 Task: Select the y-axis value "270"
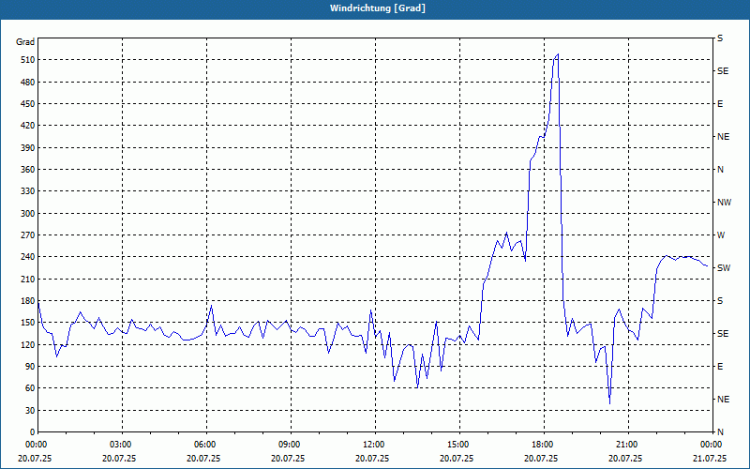click(28, 235)
